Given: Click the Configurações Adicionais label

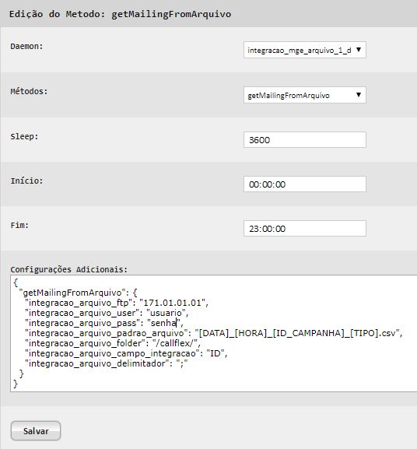Looking at the screenshot, I should (x=68, y=269).
